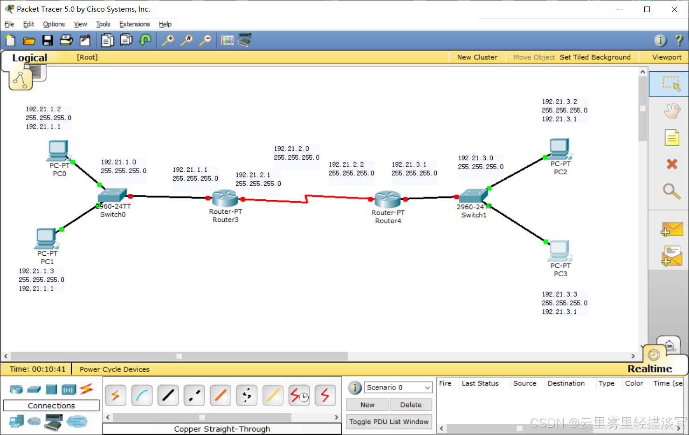Open the Custom Devices Dialog icon
Image resolution: width=689 pixels, height=435 pixels.
point(245,40)
